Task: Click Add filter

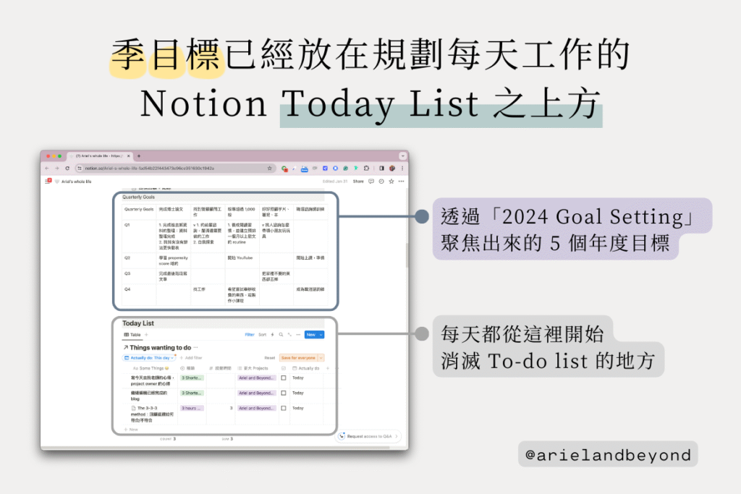Action: (x=191, y=358)
